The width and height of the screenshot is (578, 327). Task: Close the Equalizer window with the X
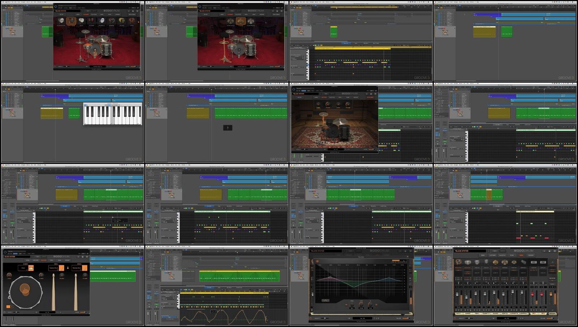tap(407, 257)
